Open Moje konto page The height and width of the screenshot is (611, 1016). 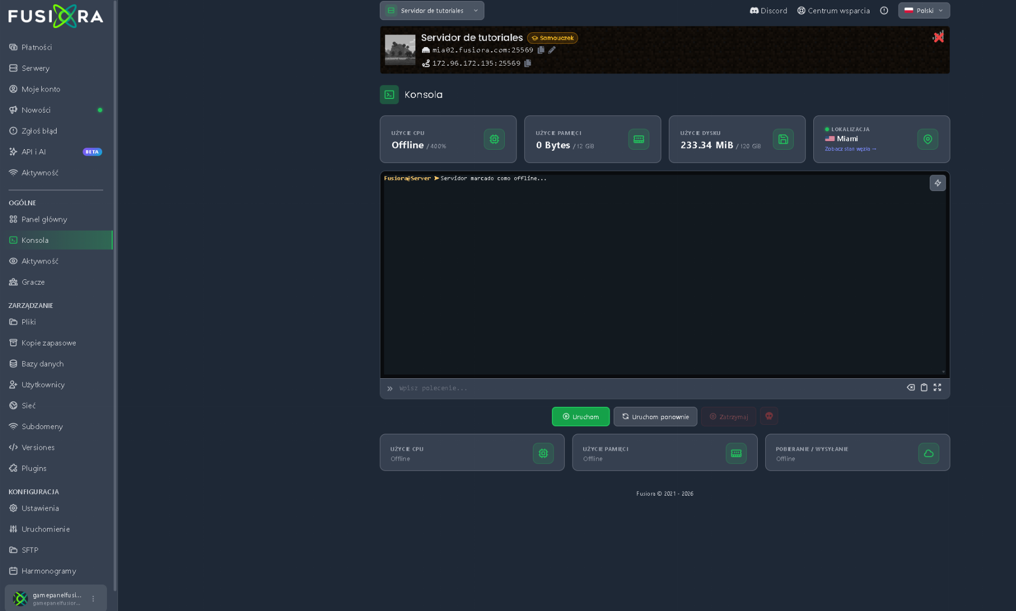56,89
